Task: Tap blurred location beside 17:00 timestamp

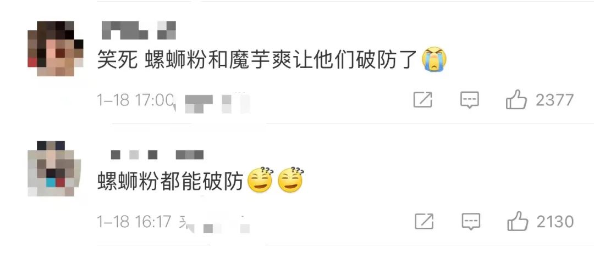Action: (217, 102)
